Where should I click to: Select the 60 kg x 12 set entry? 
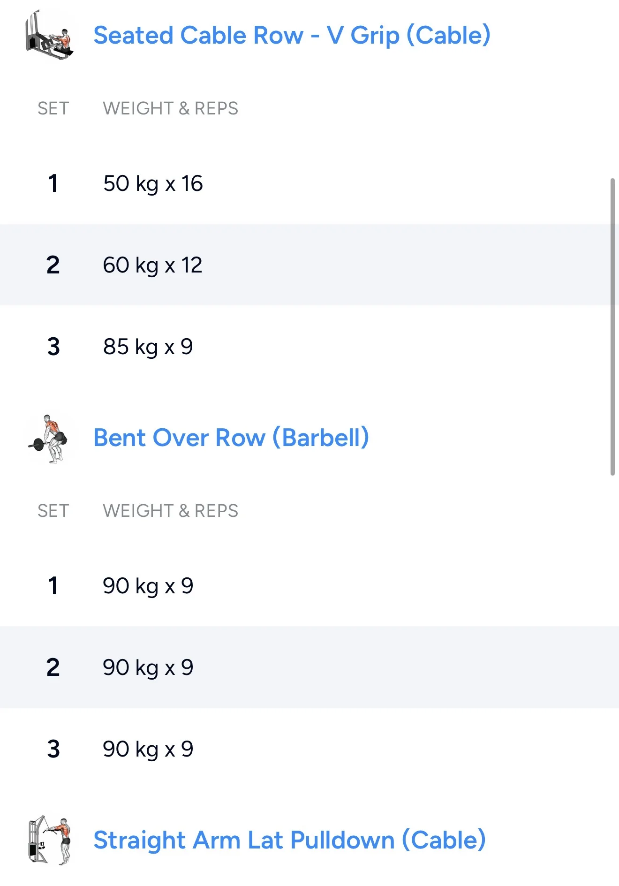[152, 265]
